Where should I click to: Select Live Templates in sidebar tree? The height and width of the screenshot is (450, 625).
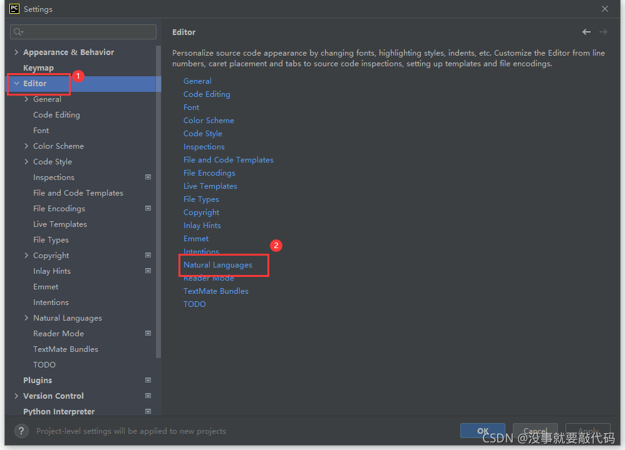pyautogui.click(x=59, y=224)
